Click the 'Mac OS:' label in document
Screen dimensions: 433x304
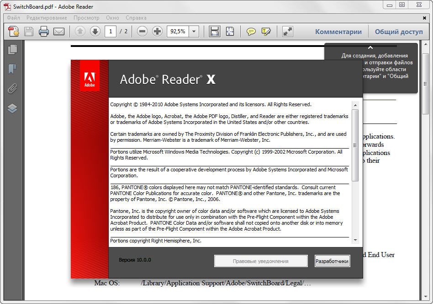pos(107,283)
